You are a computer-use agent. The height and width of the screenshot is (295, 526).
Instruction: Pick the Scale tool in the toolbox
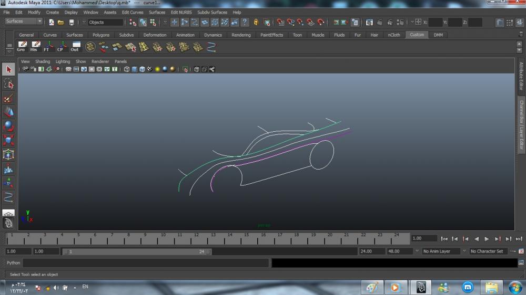click(8, 140)
